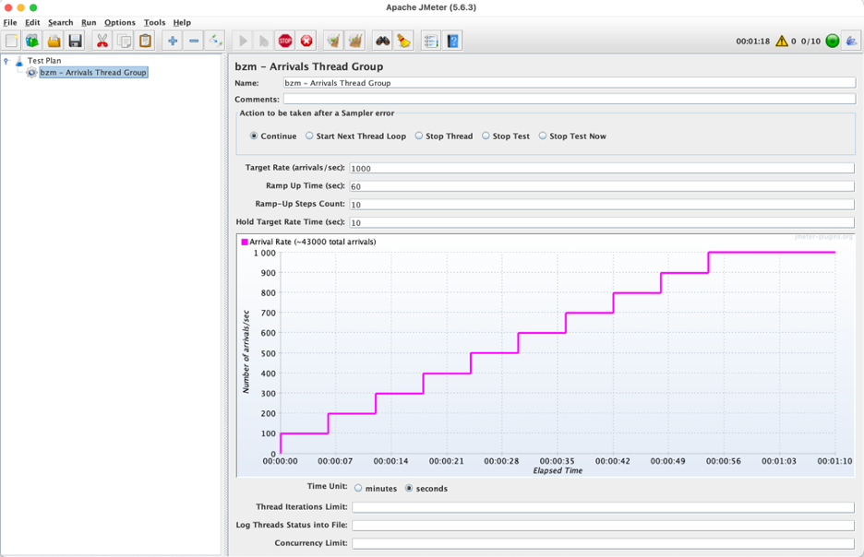Viewport: 864px width, 557px height.
Task: Clear all results with double broom icon
Action: (x=355, y=41)
